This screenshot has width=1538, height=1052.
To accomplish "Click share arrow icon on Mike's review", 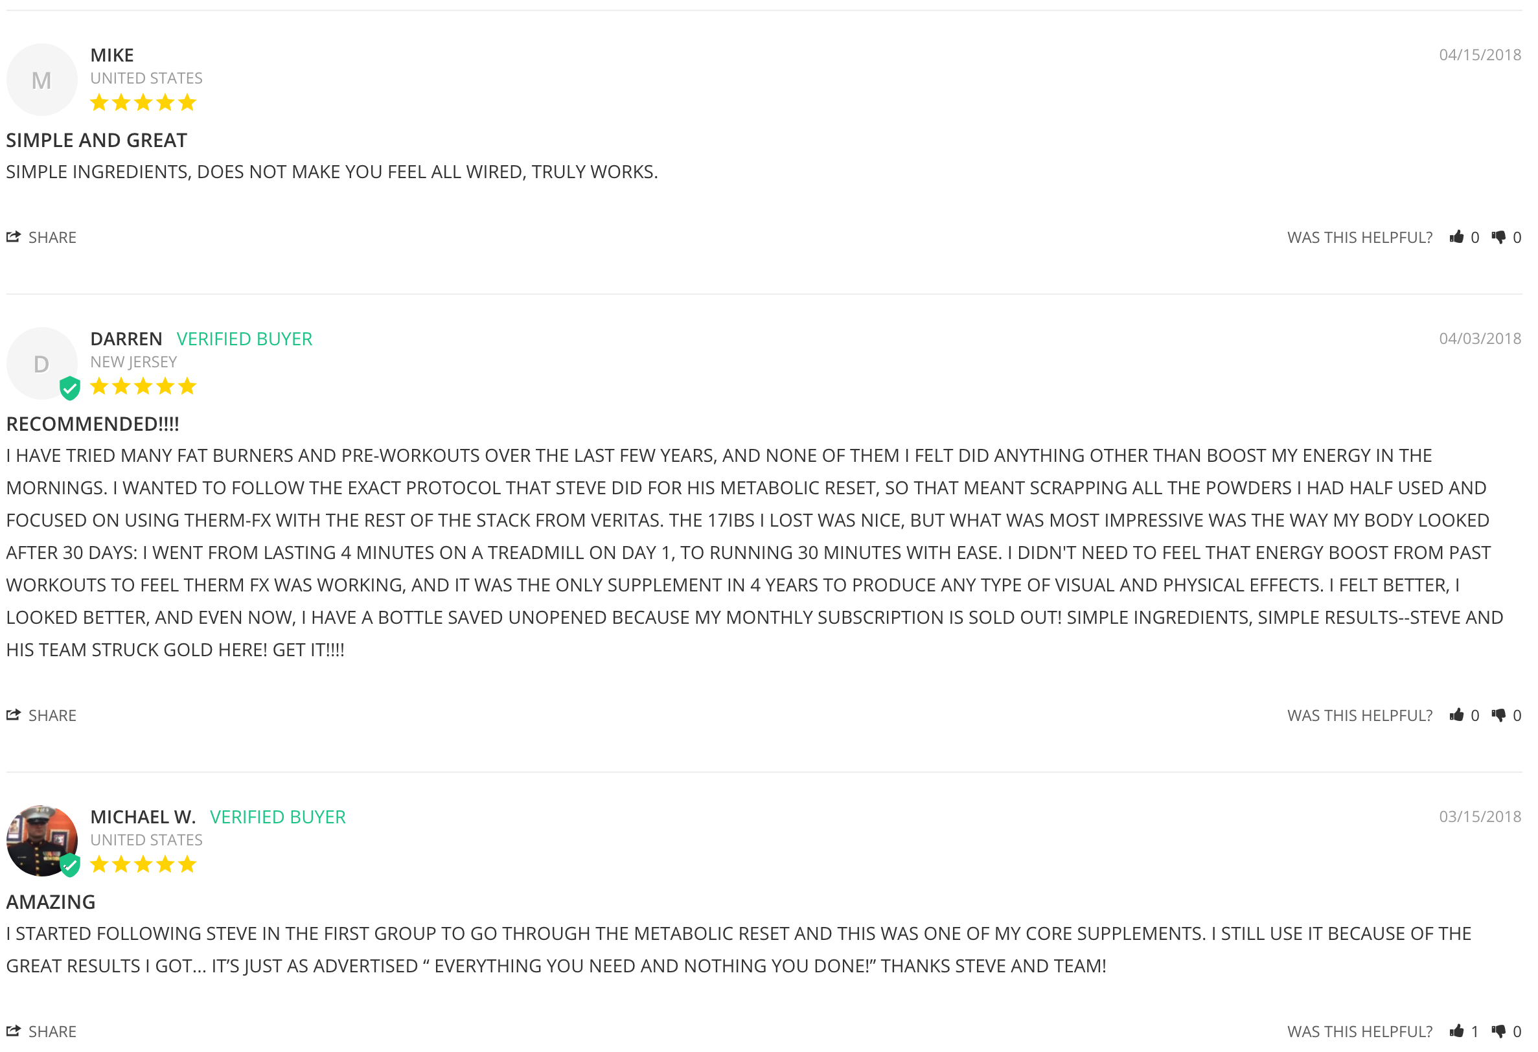I will (x=13, y=237).
